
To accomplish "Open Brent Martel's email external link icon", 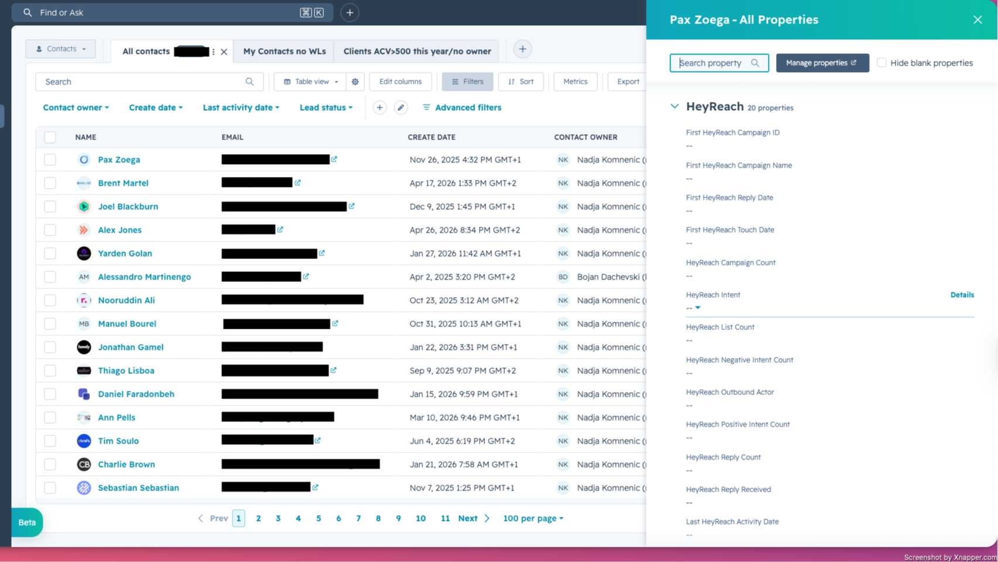I will pos(298,182).
